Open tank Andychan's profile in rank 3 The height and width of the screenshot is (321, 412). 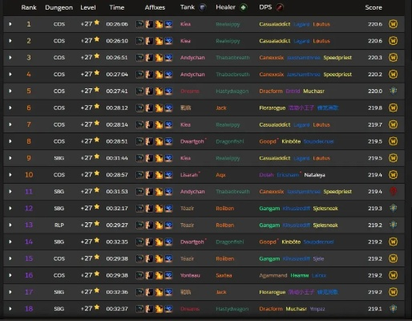192,58
